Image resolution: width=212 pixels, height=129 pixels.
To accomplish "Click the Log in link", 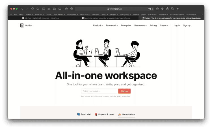I will 177,25.
